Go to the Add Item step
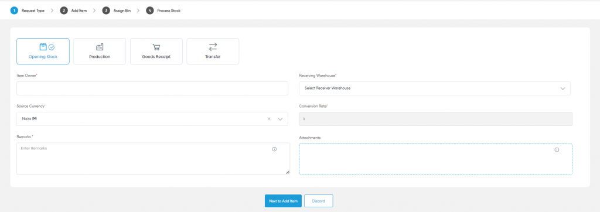600x212 pixels. [73, 11]
